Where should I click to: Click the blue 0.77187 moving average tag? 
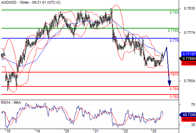(189, 54)
